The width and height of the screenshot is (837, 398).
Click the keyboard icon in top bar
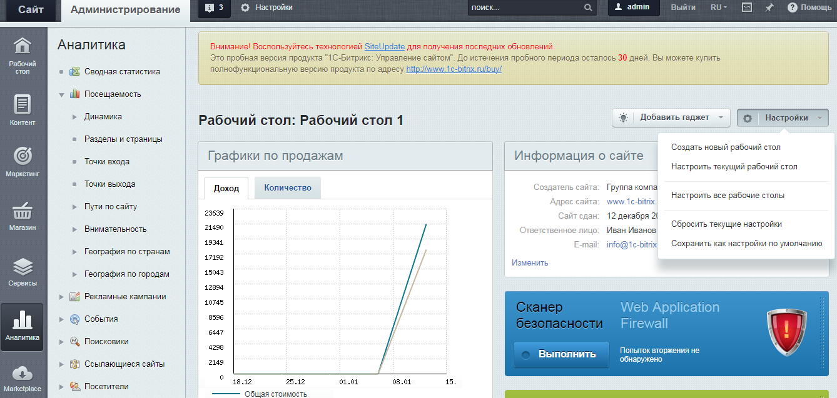(x=746, y=7)
